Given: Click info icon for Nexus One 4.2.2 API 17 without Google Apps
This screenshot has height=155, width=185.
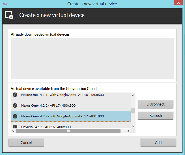Looking at the screenshot, I should [x=15, y=106].
